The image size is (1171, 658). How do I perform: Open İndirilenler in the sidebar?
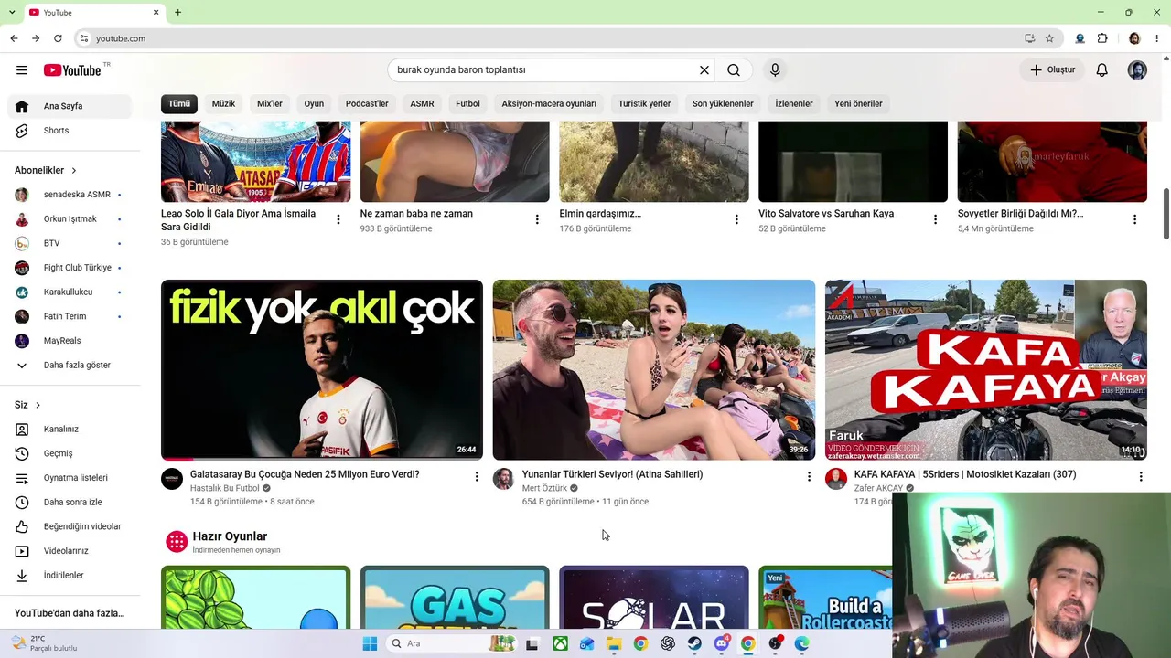[70, 575]
